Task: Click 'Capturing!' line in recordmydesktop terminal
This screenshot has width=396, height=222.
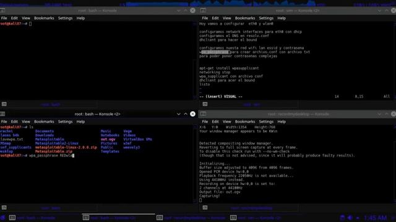Action: [x=210, y=196]
